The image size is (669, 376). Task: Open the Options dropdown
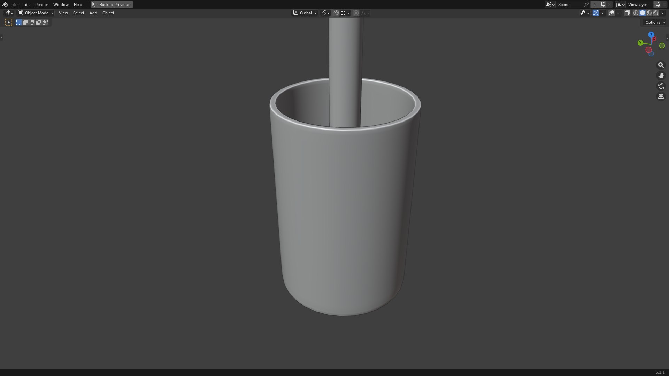click(x=655, y=22)
